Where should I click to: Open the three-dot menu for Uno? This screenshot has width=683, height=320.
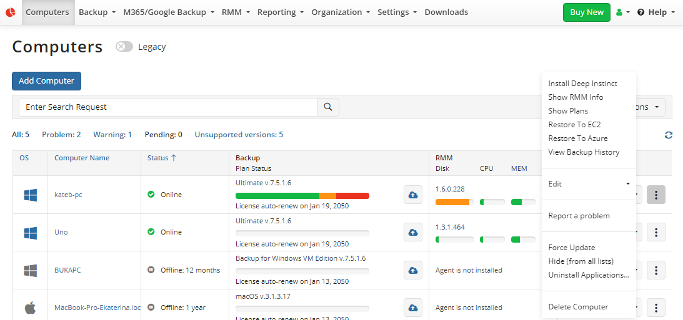pyautogui.click(x=656, y=232)
